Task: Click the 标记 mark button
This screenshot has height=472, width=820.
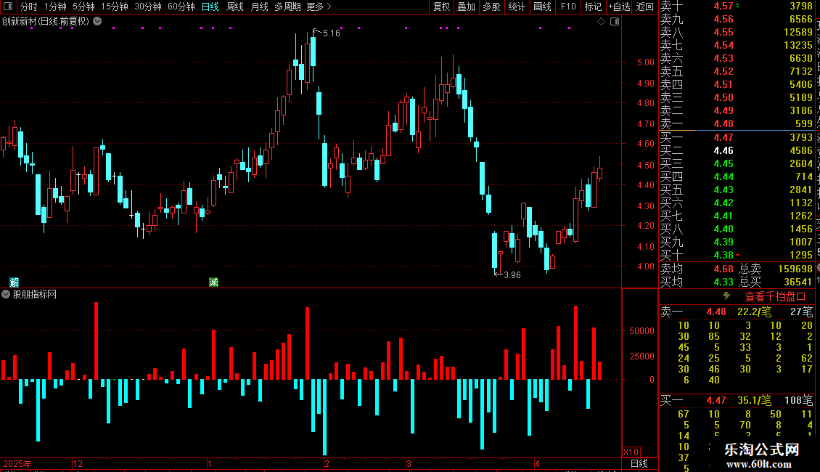Action: click(593, 7)
